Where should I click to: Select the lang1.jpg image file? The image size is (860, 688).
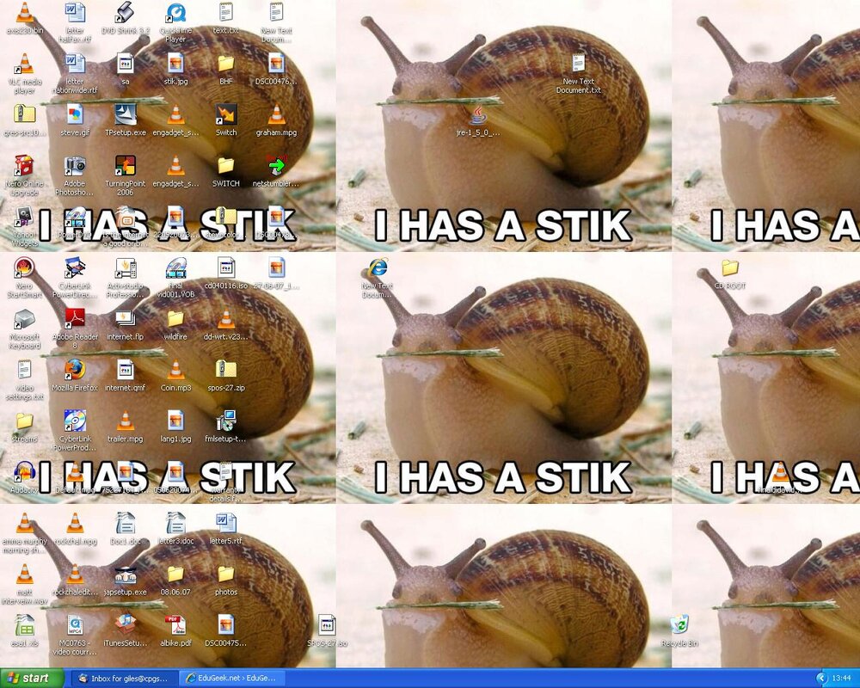(175, 421)
